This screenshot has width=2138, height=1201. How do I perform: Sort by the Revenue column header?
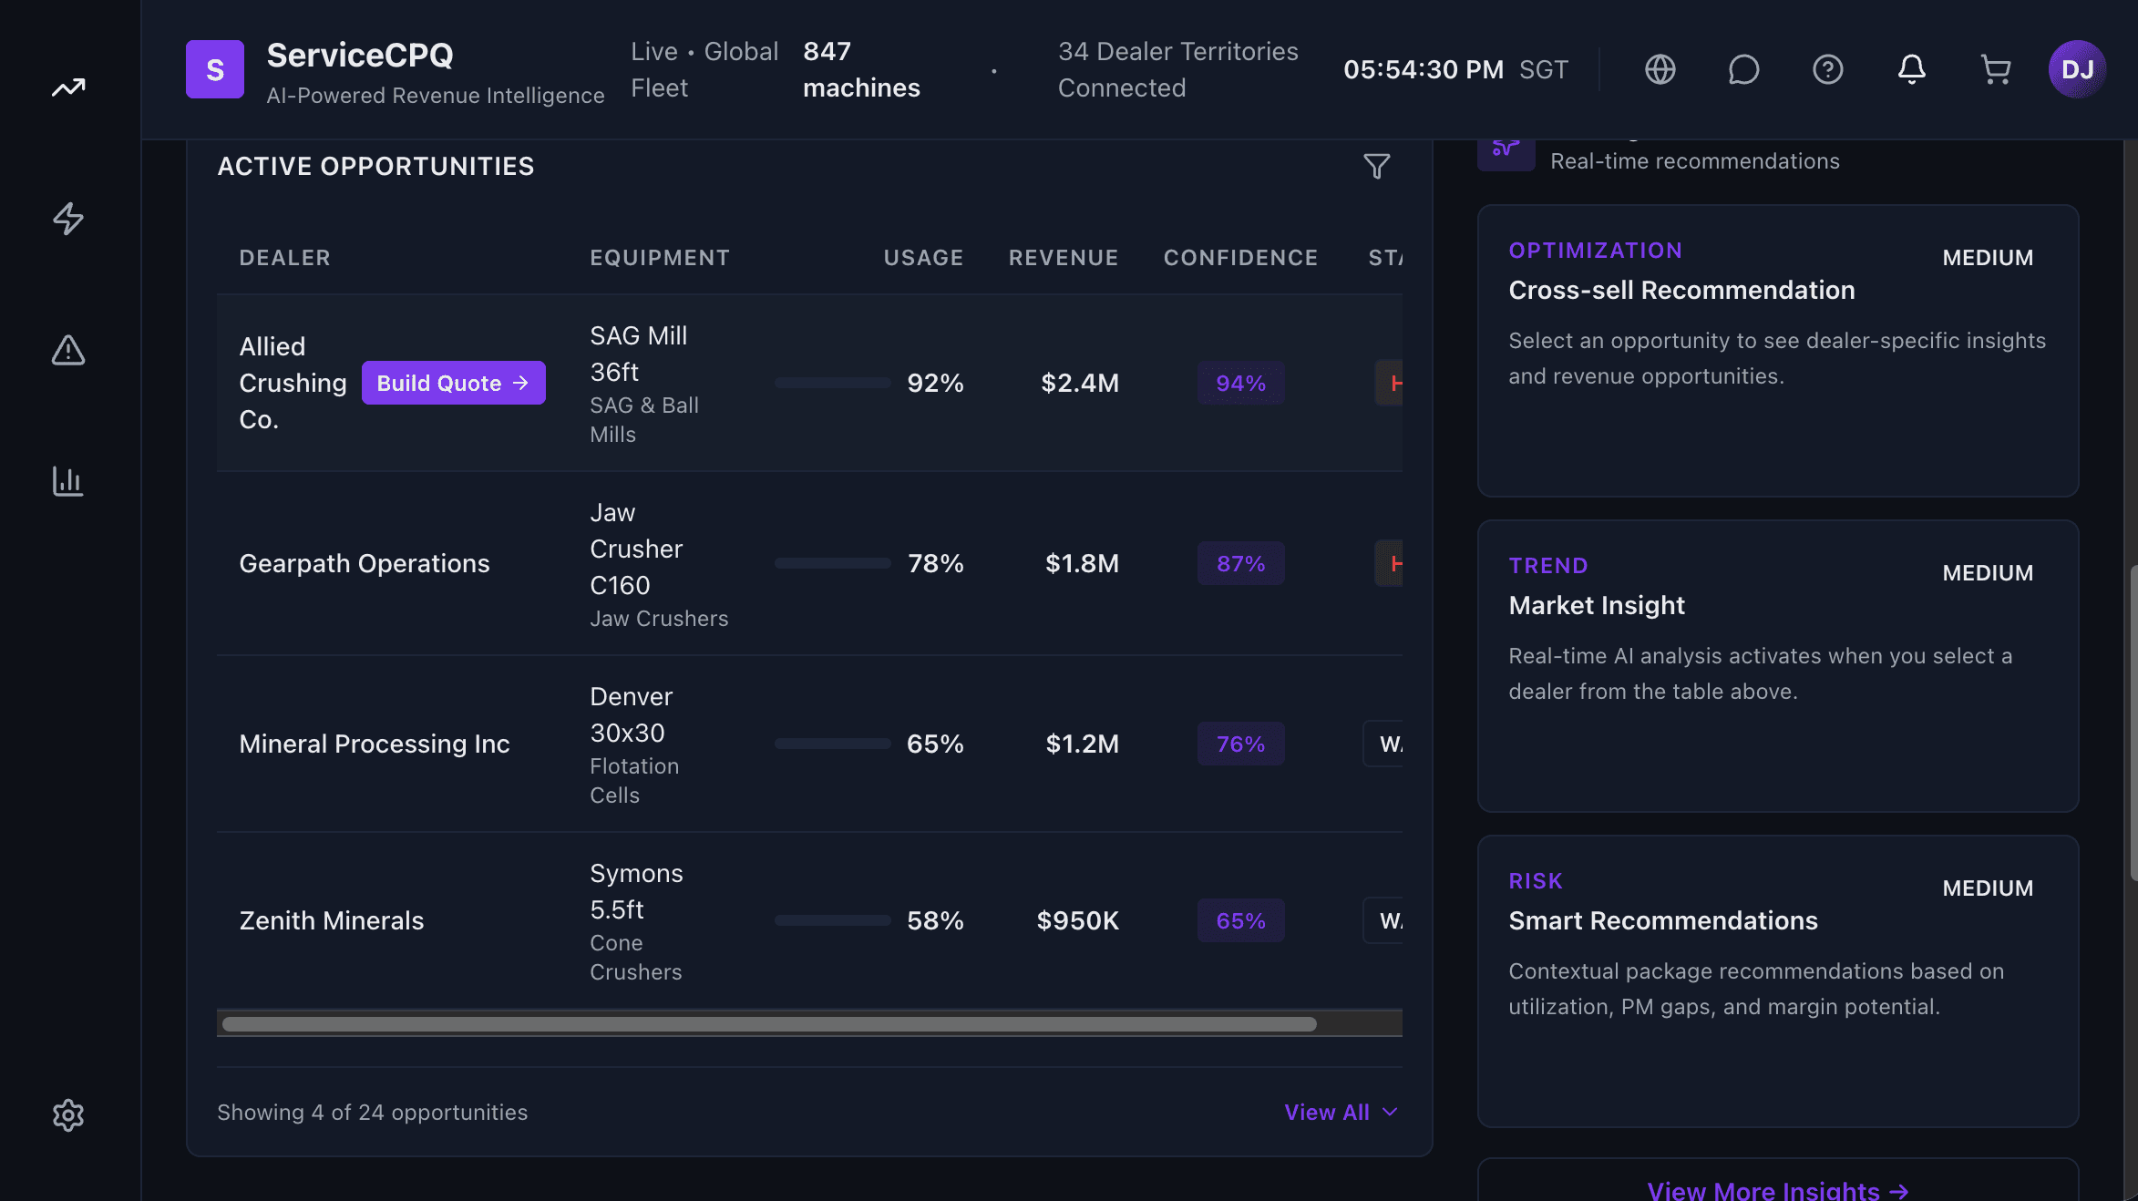(1064, 258)
